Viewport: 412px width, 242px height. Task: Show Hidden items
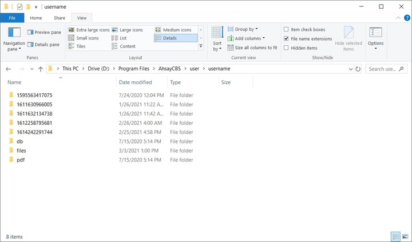tap(300, 48)
